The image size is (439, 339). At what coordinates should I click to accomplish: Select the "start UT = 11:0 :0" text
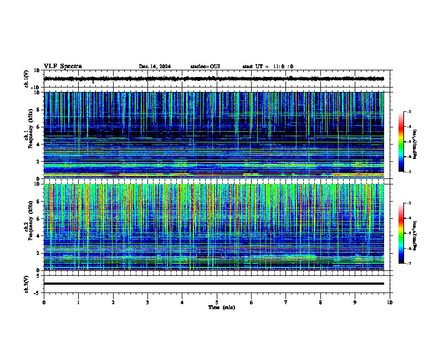(268, 66)
